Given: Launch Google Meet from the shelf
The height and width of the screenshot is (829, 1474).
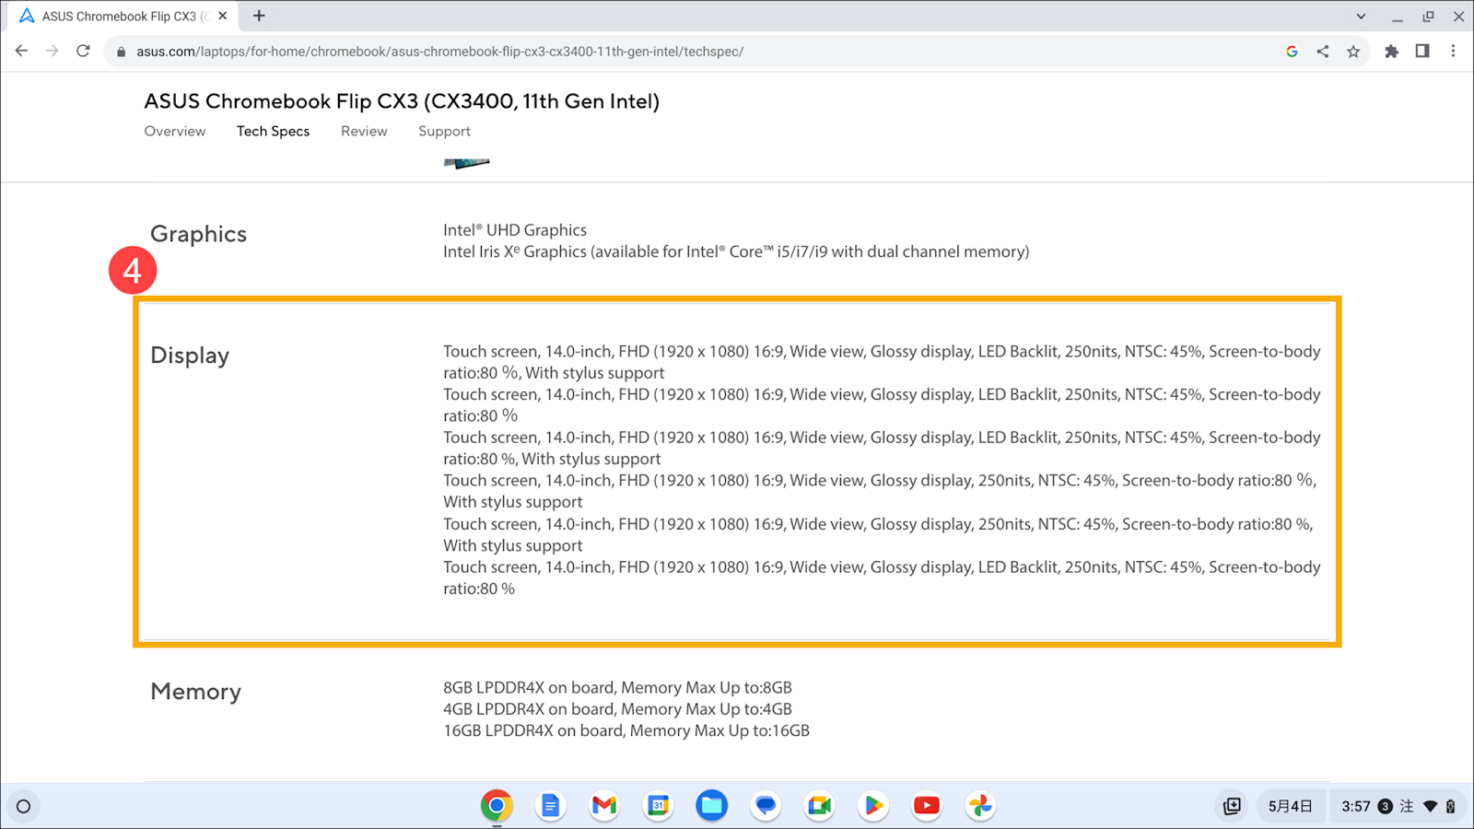Looking at the screenshot, I should (819, 806).
